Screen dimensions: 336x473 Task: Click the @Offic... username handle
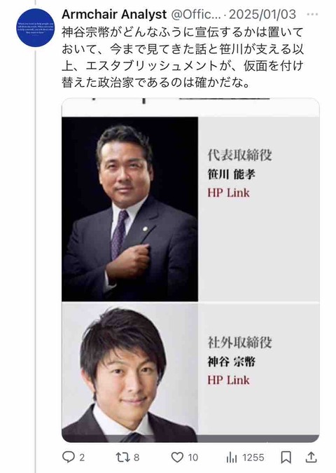196,14
